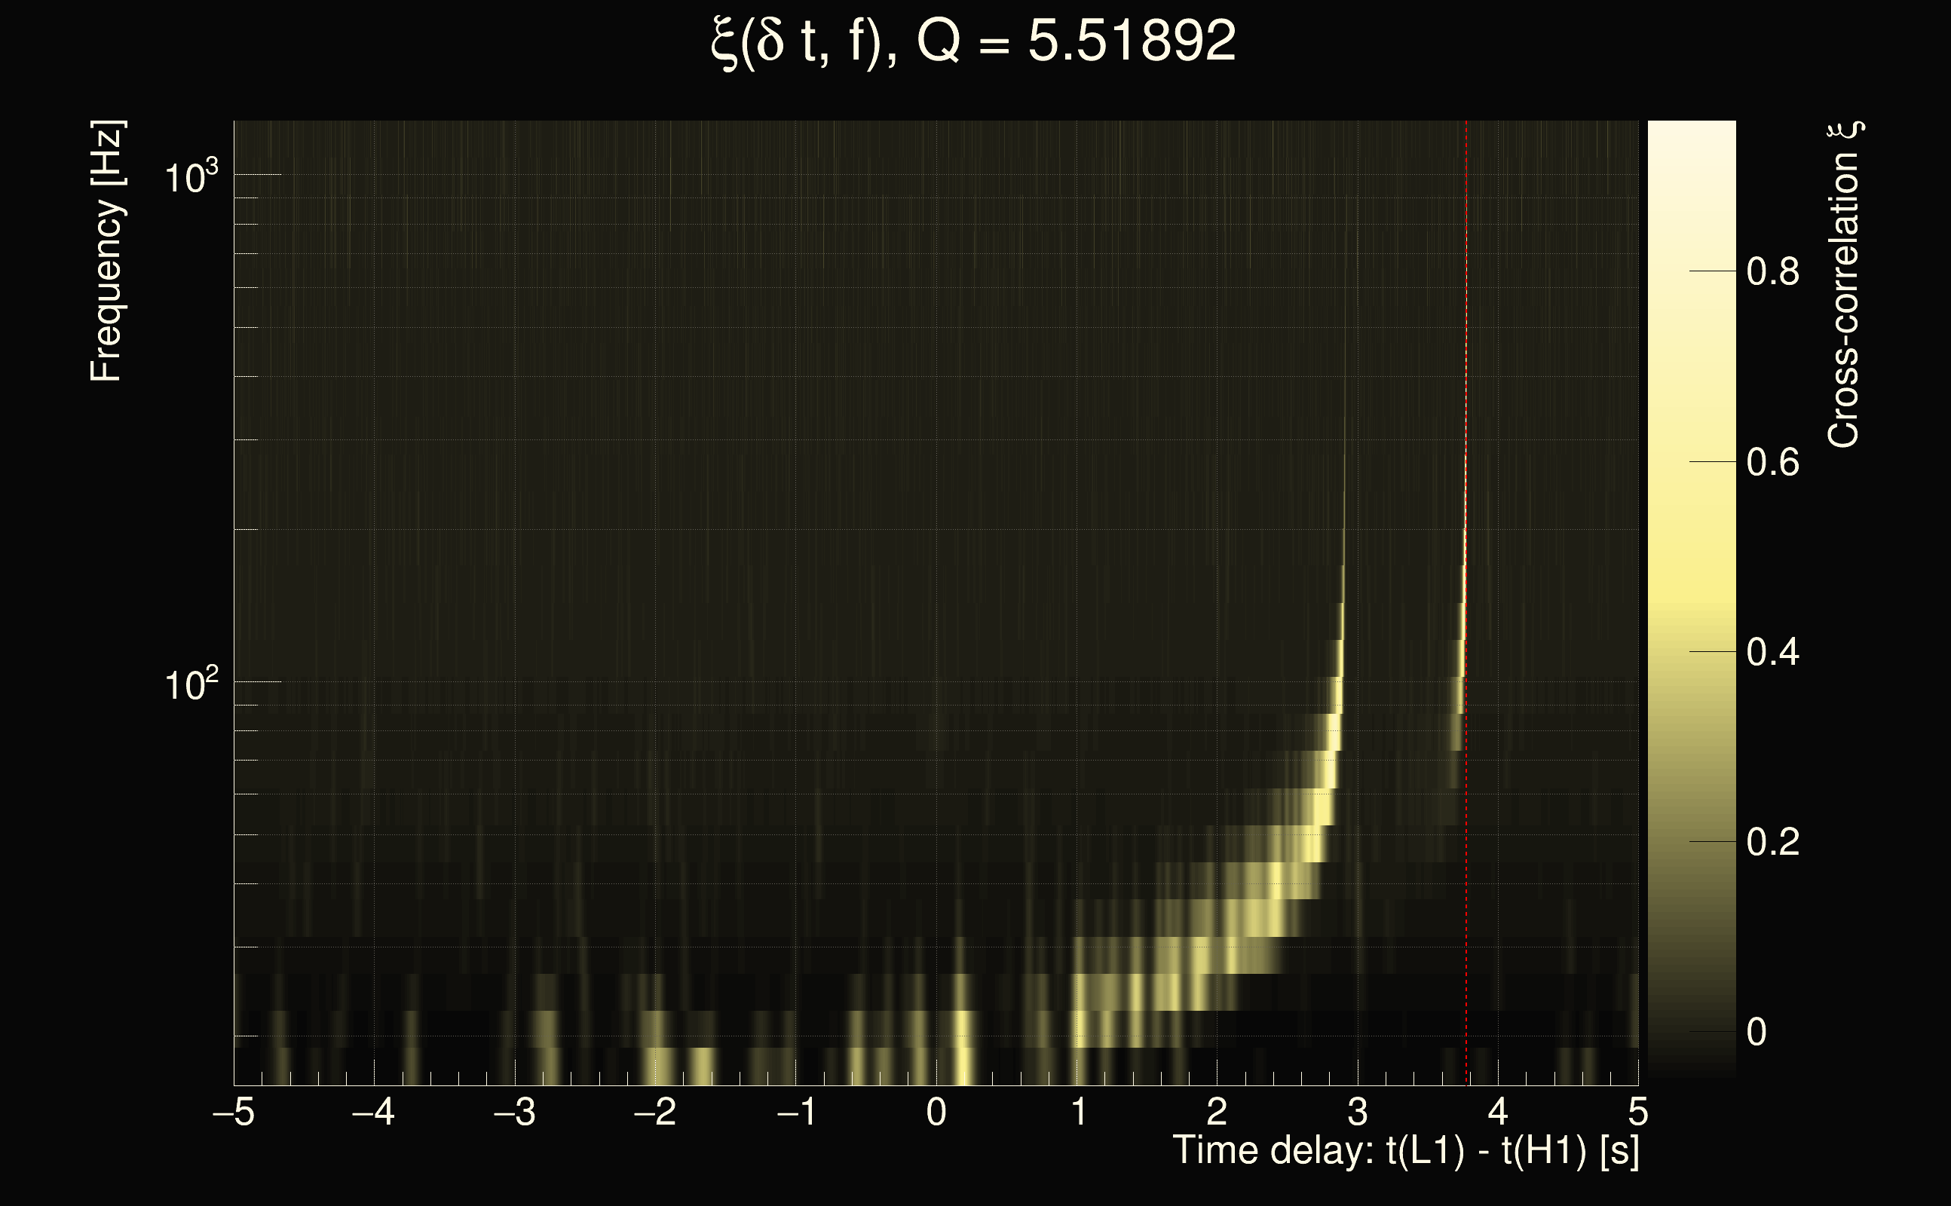Click the Cross-correlation ξ colorbar title
Image resolution: width=1951 pixels, height=1206 pixels.
[x=1844, y=285]
